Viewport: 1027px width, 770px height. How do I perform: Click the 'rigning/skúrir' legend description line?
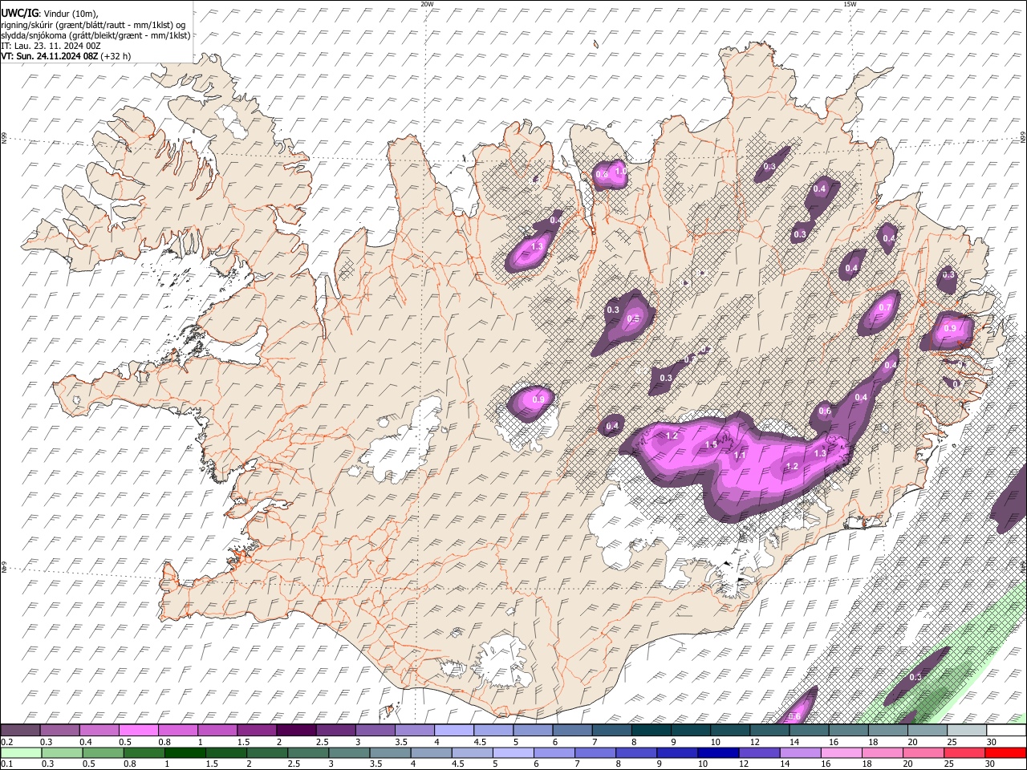point(93,24)
